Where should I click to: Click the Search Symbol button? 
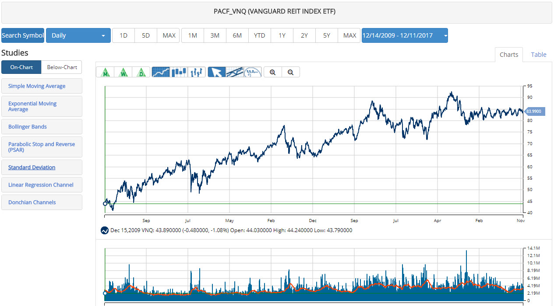23,35
